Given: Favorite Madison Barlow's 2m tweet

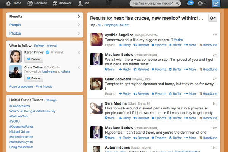Looking at the screenshot, I should click(x=159, y=70).
